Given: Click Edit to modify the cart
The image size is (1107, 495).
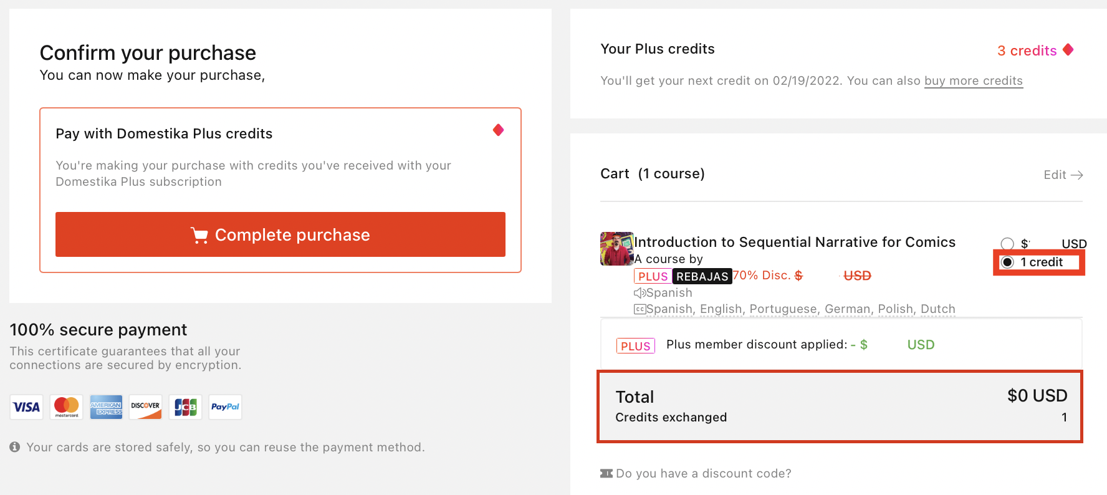Looking at the screenshot, I should [1063, 175].
